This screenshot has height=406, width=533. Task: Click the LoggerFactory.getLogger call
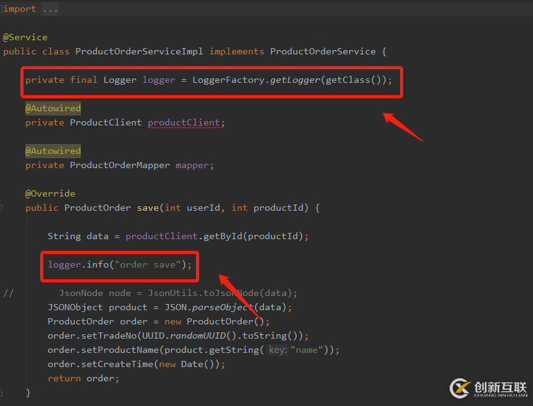[x=289, y=80]
